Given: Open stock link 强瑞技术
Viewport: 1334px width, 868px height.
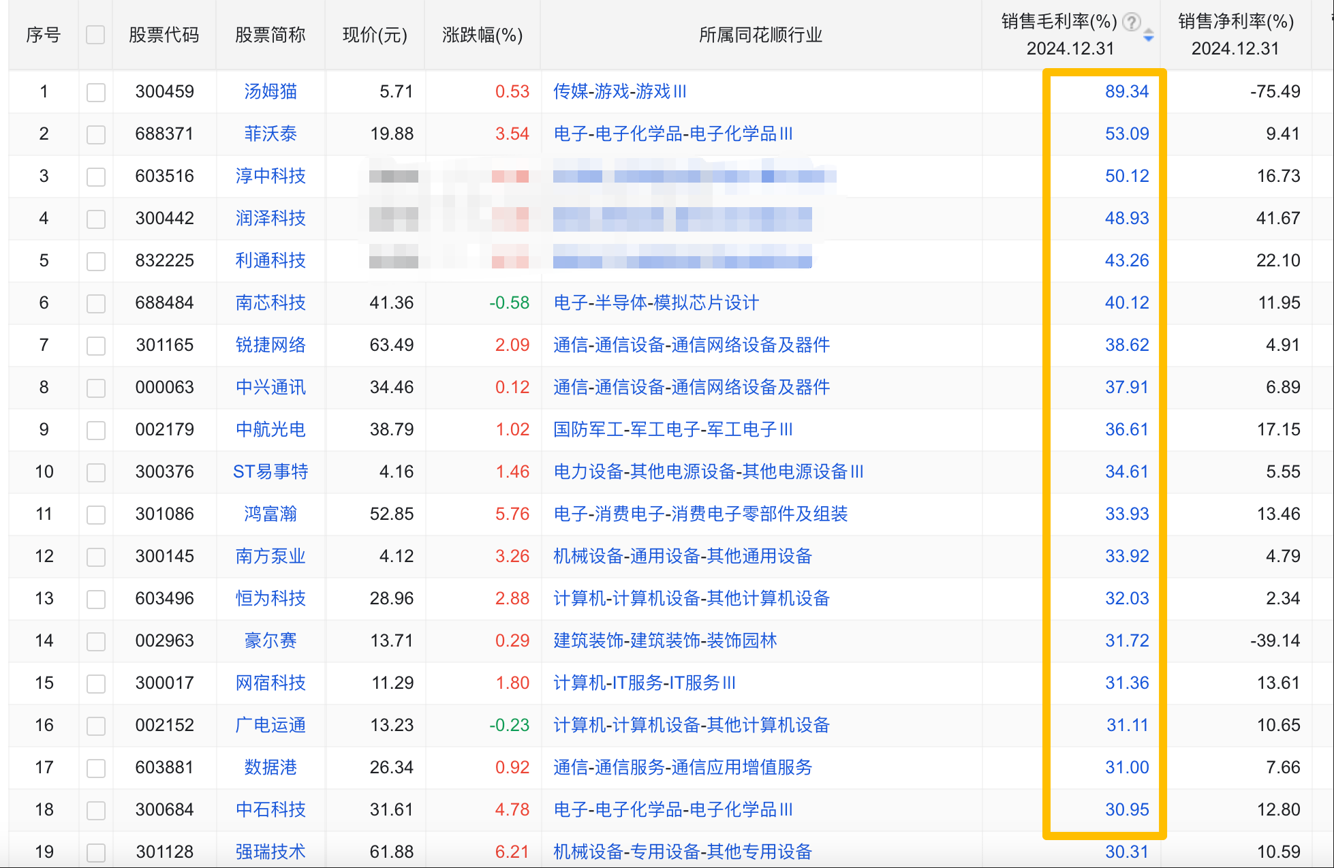Looking at the screenshot, I should pos(270,852).
